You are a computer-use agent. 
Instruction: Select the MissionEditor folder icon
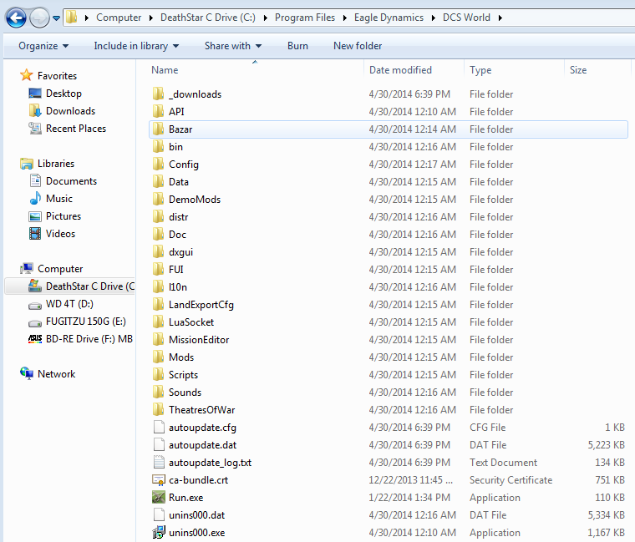coord(158,339)
